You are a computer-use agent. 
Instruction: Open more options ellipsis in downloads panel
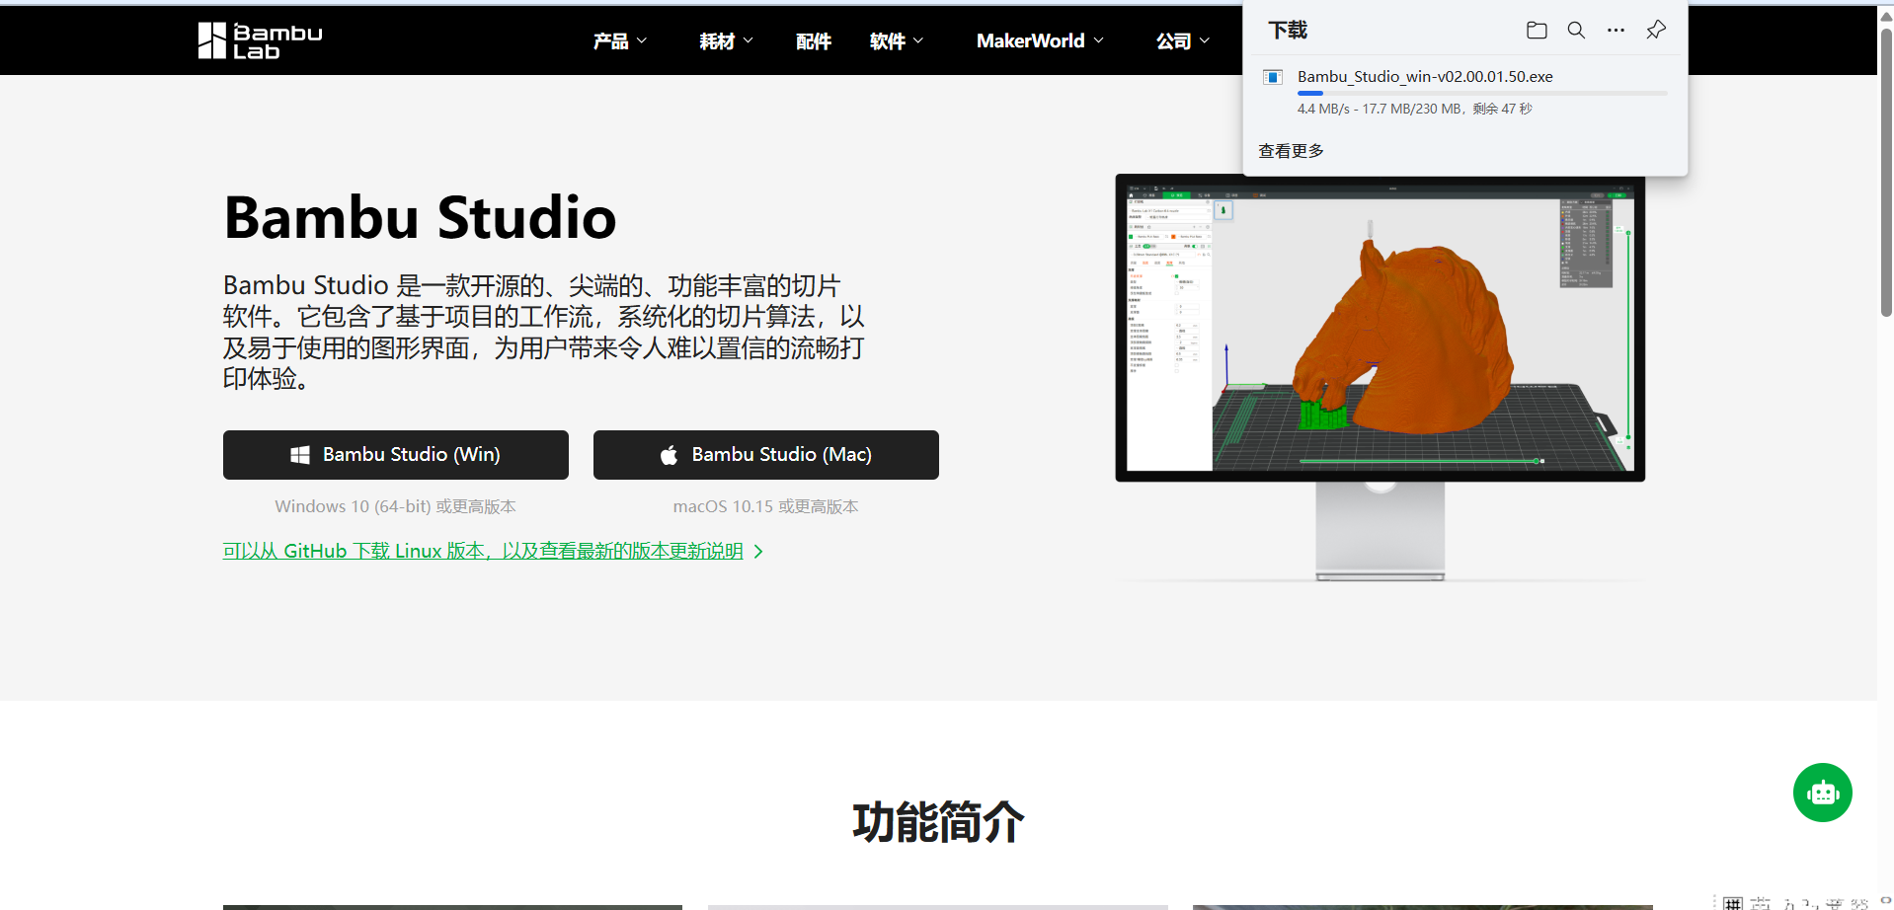[1616, 31]
